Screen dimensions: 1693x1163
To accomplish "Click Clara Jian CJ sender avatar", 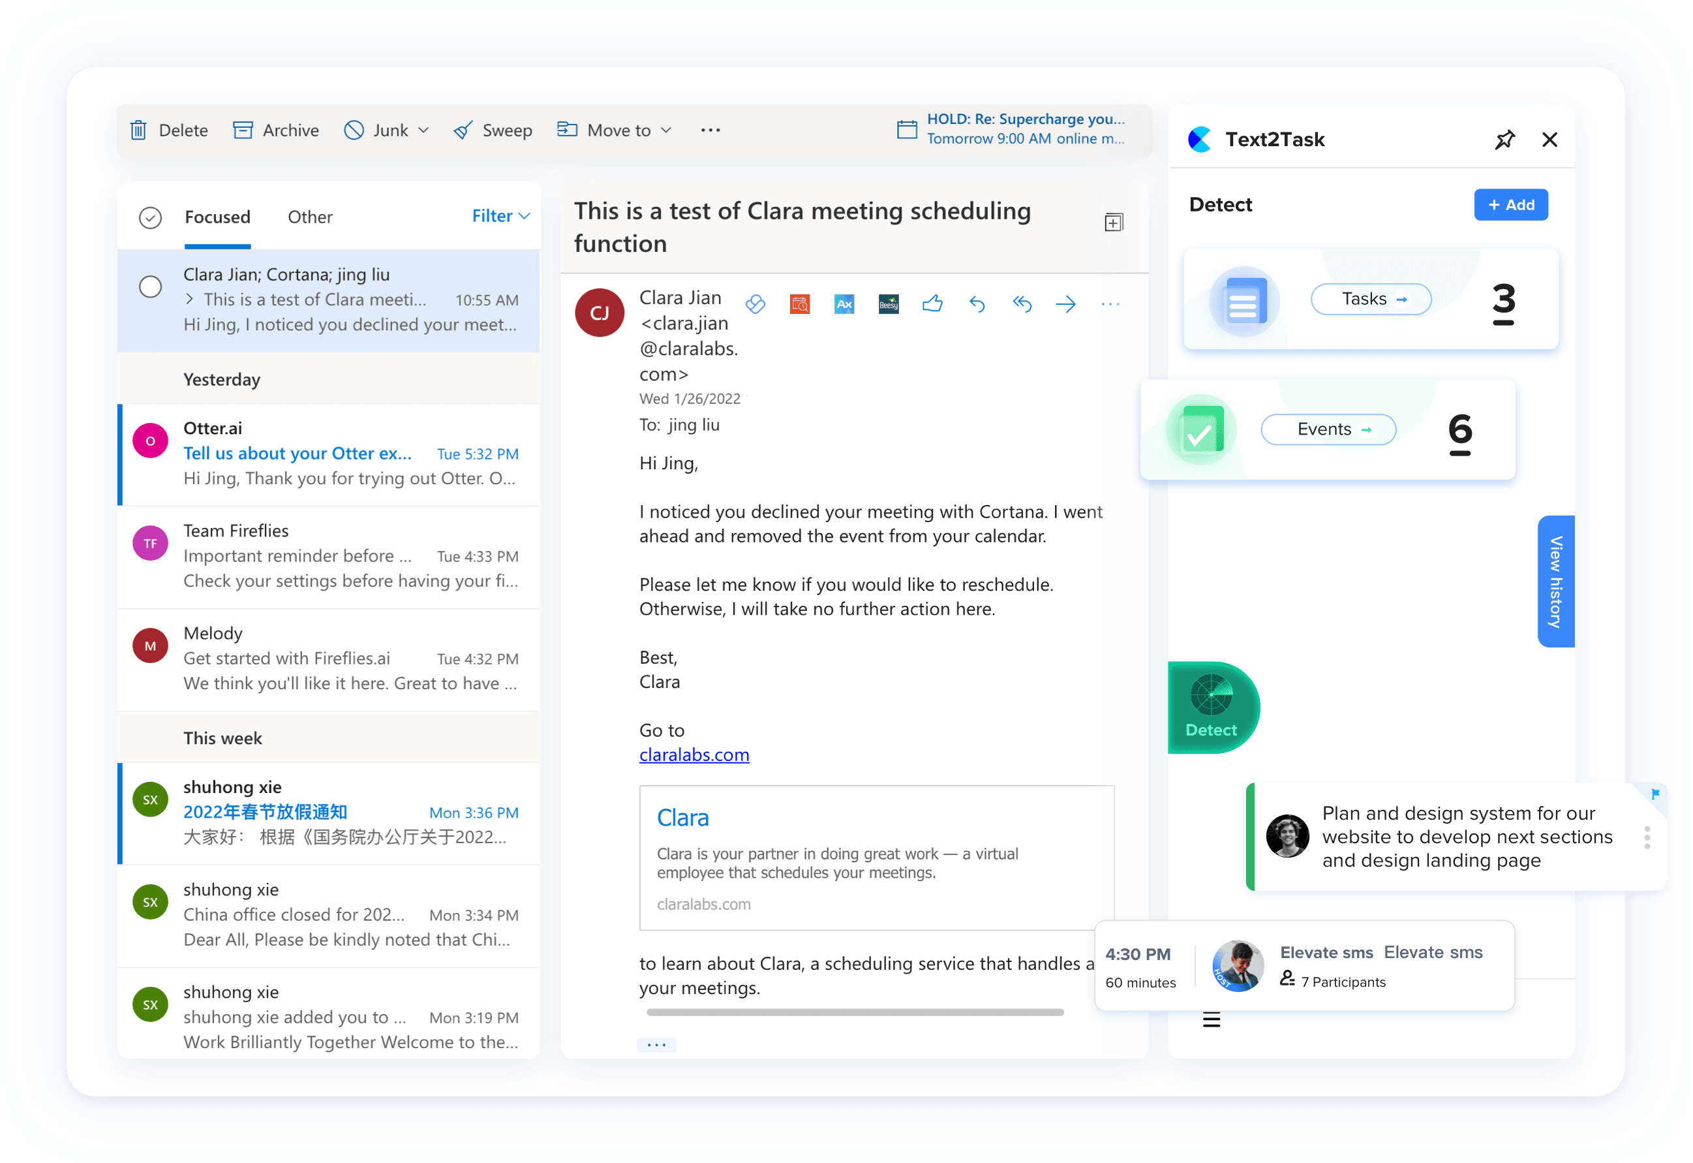I will tap(599, 313).
